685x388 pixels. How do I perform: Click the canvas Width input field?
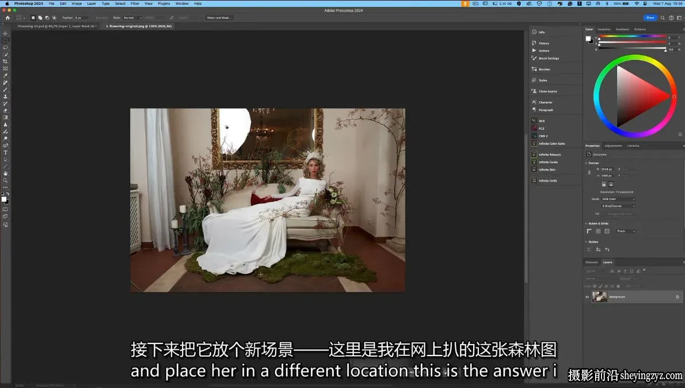click(607, 169)
